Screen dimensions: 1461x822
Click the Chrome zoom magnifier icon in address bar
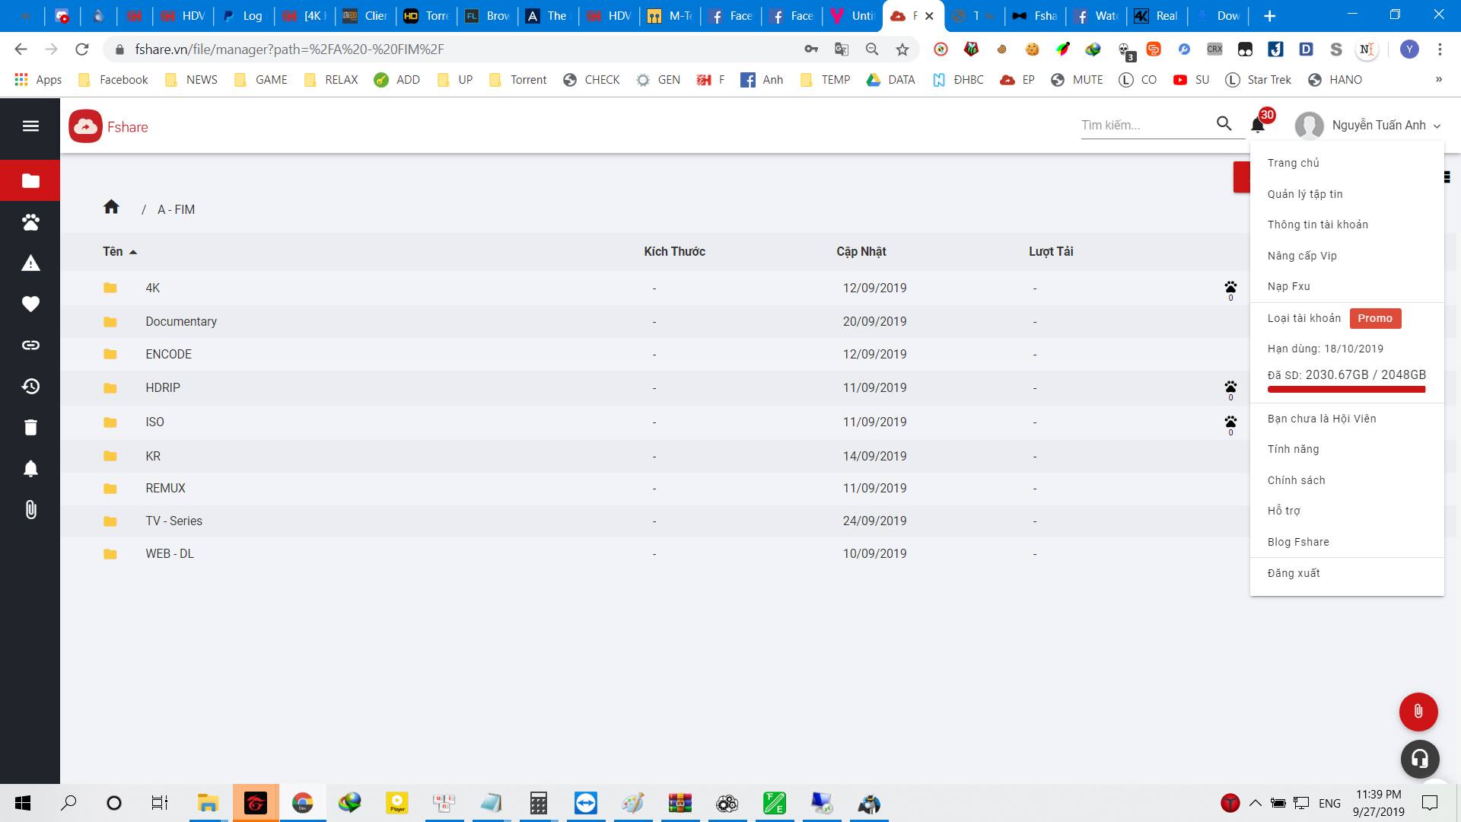coord(872,49)
